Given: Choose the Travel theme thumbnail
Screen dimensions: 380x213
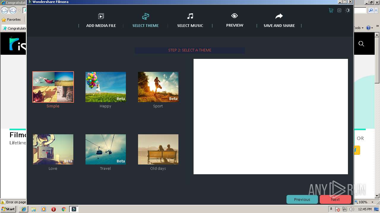Looking at the screenshot, I should 106,149.
